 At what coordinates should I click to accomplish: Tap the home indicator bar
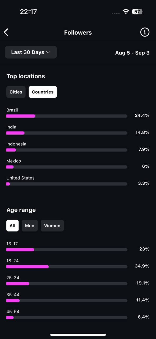[78, 335]
